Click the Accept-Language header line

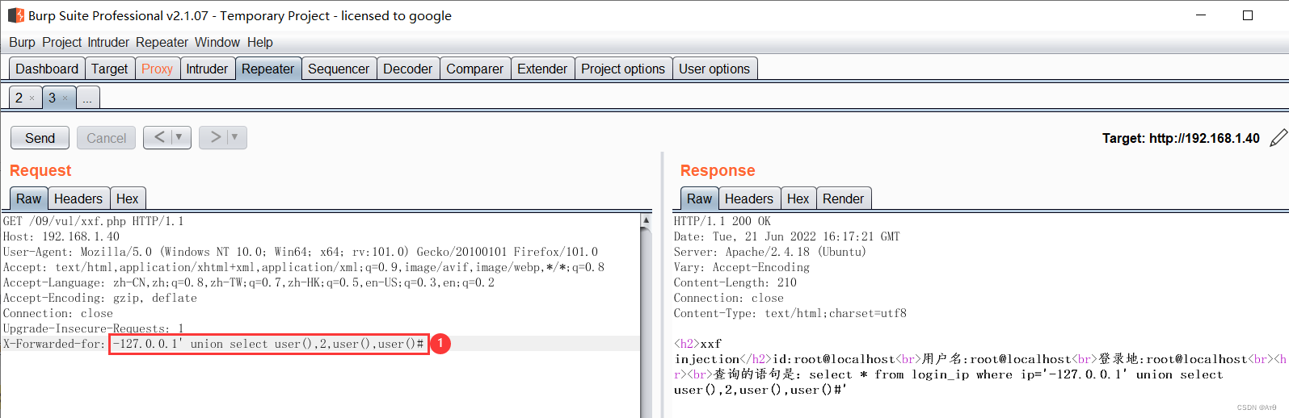coord(248,282)
